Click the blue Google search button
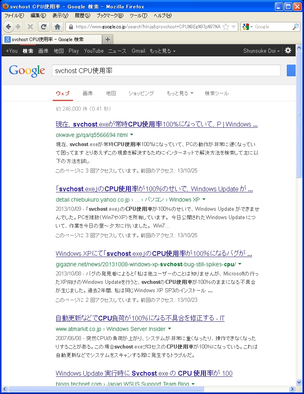 [291, 70]
